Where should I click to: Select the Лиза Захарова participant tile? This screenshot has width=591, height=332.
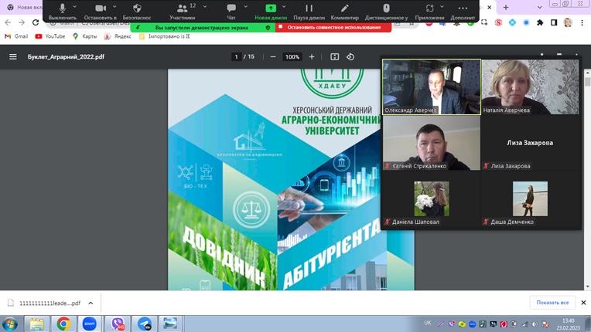coord(530,143)
